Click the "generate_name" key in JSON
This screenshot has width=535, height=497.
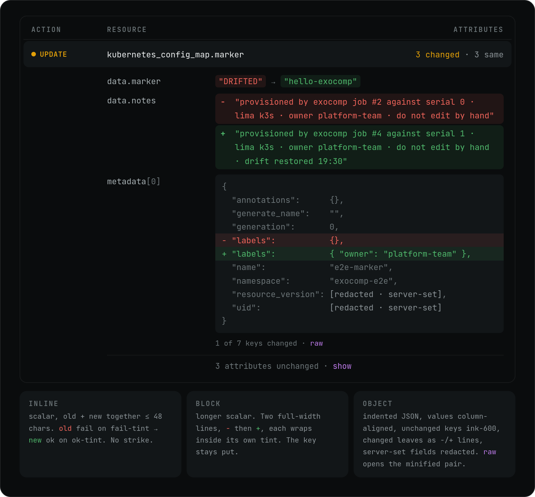point(270,214)
